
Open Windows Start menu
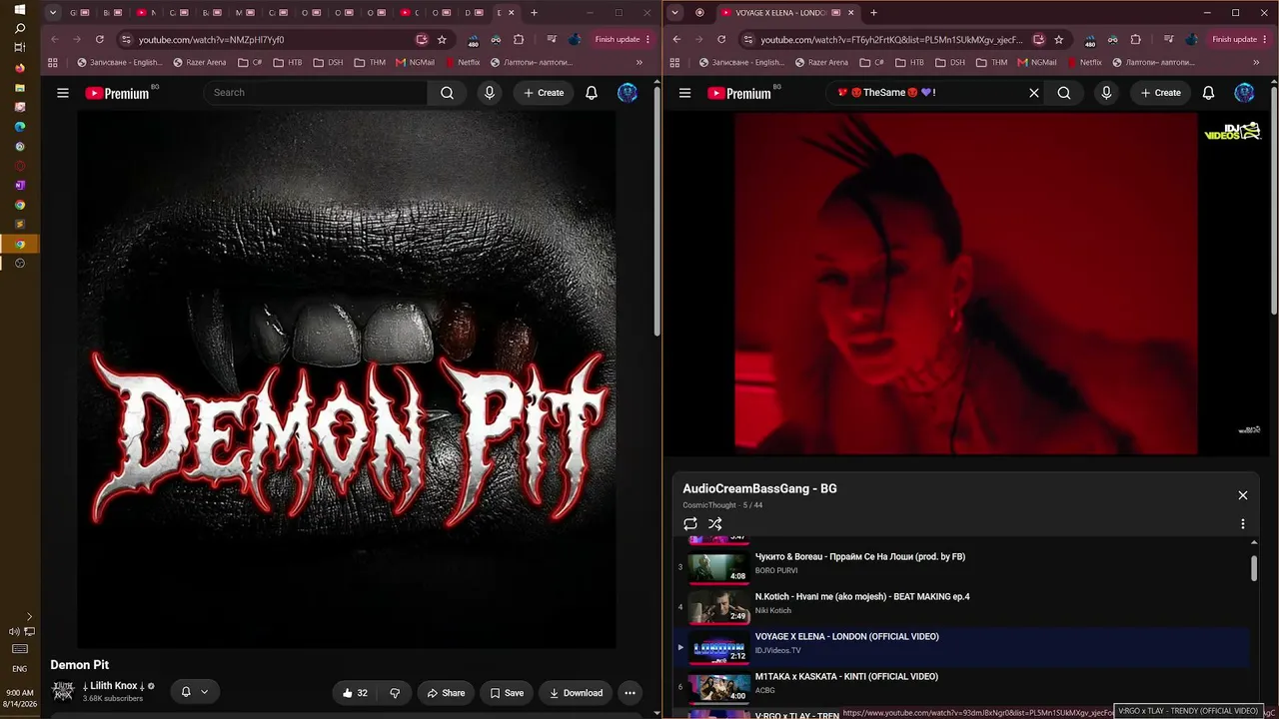click(x=20, y=10)
